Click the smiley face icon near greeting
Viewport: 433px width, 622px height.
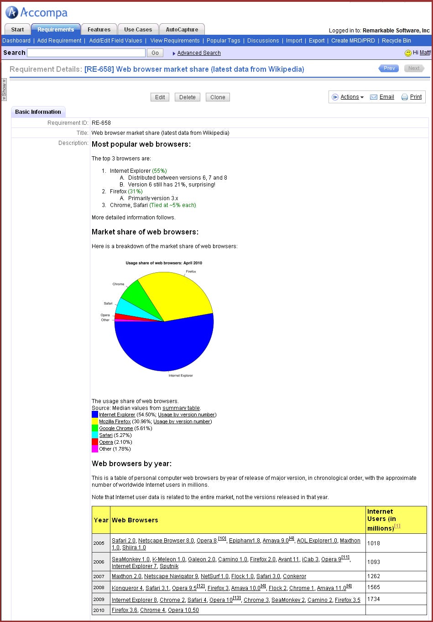[407, 53]
